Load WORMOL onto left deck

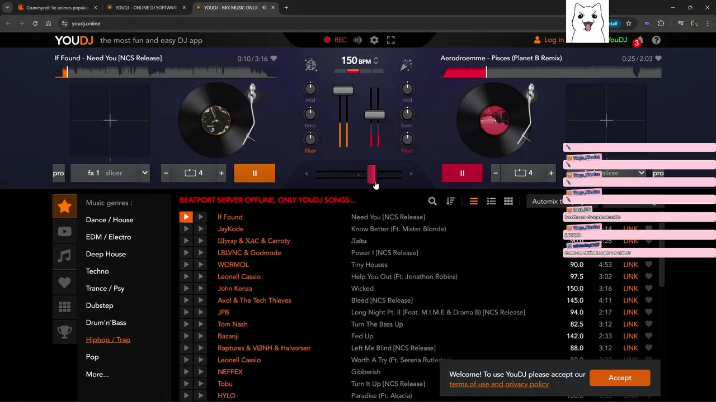click(x=186, y=265)
